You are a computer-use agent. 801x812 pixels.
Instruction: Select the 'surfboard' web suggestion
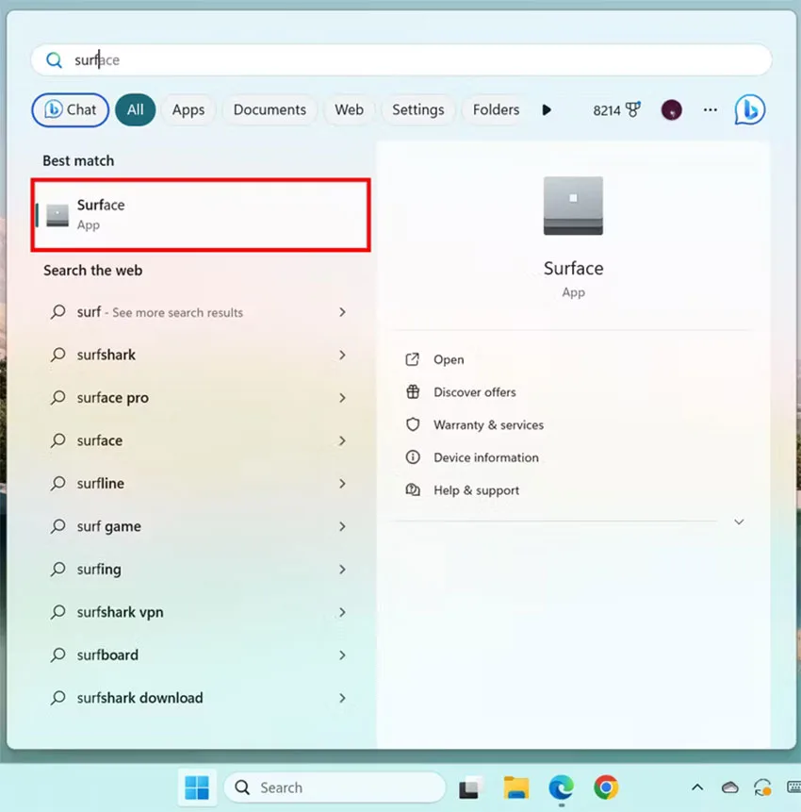click(200, 655)
